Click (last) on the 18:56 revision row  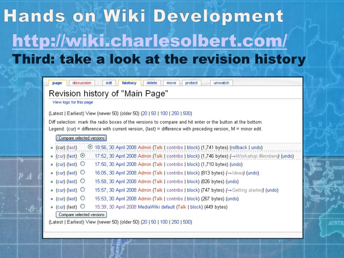(72, 147)
